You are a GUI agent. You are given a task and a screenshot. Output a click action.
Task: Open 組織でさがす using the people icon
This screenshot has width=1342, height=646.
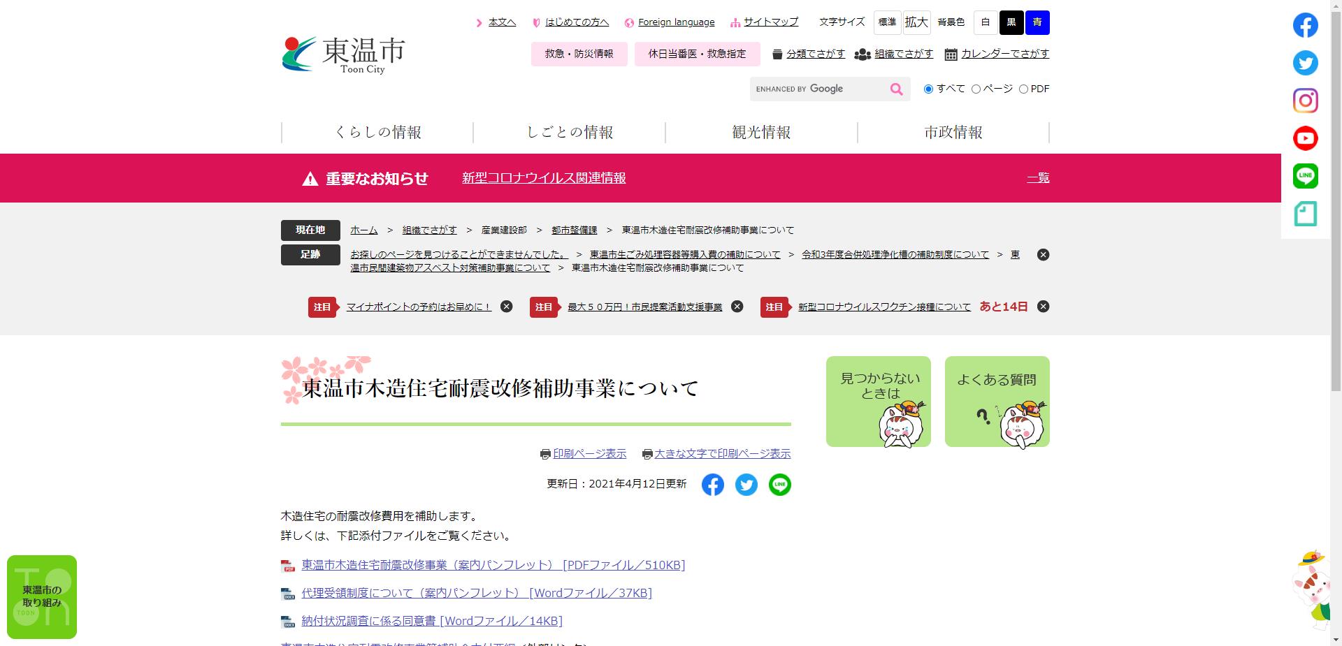[904, 54]
